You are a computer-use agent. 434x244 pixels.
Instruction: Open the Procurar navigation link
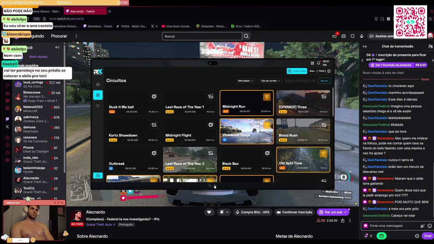(x=59, y=36)
